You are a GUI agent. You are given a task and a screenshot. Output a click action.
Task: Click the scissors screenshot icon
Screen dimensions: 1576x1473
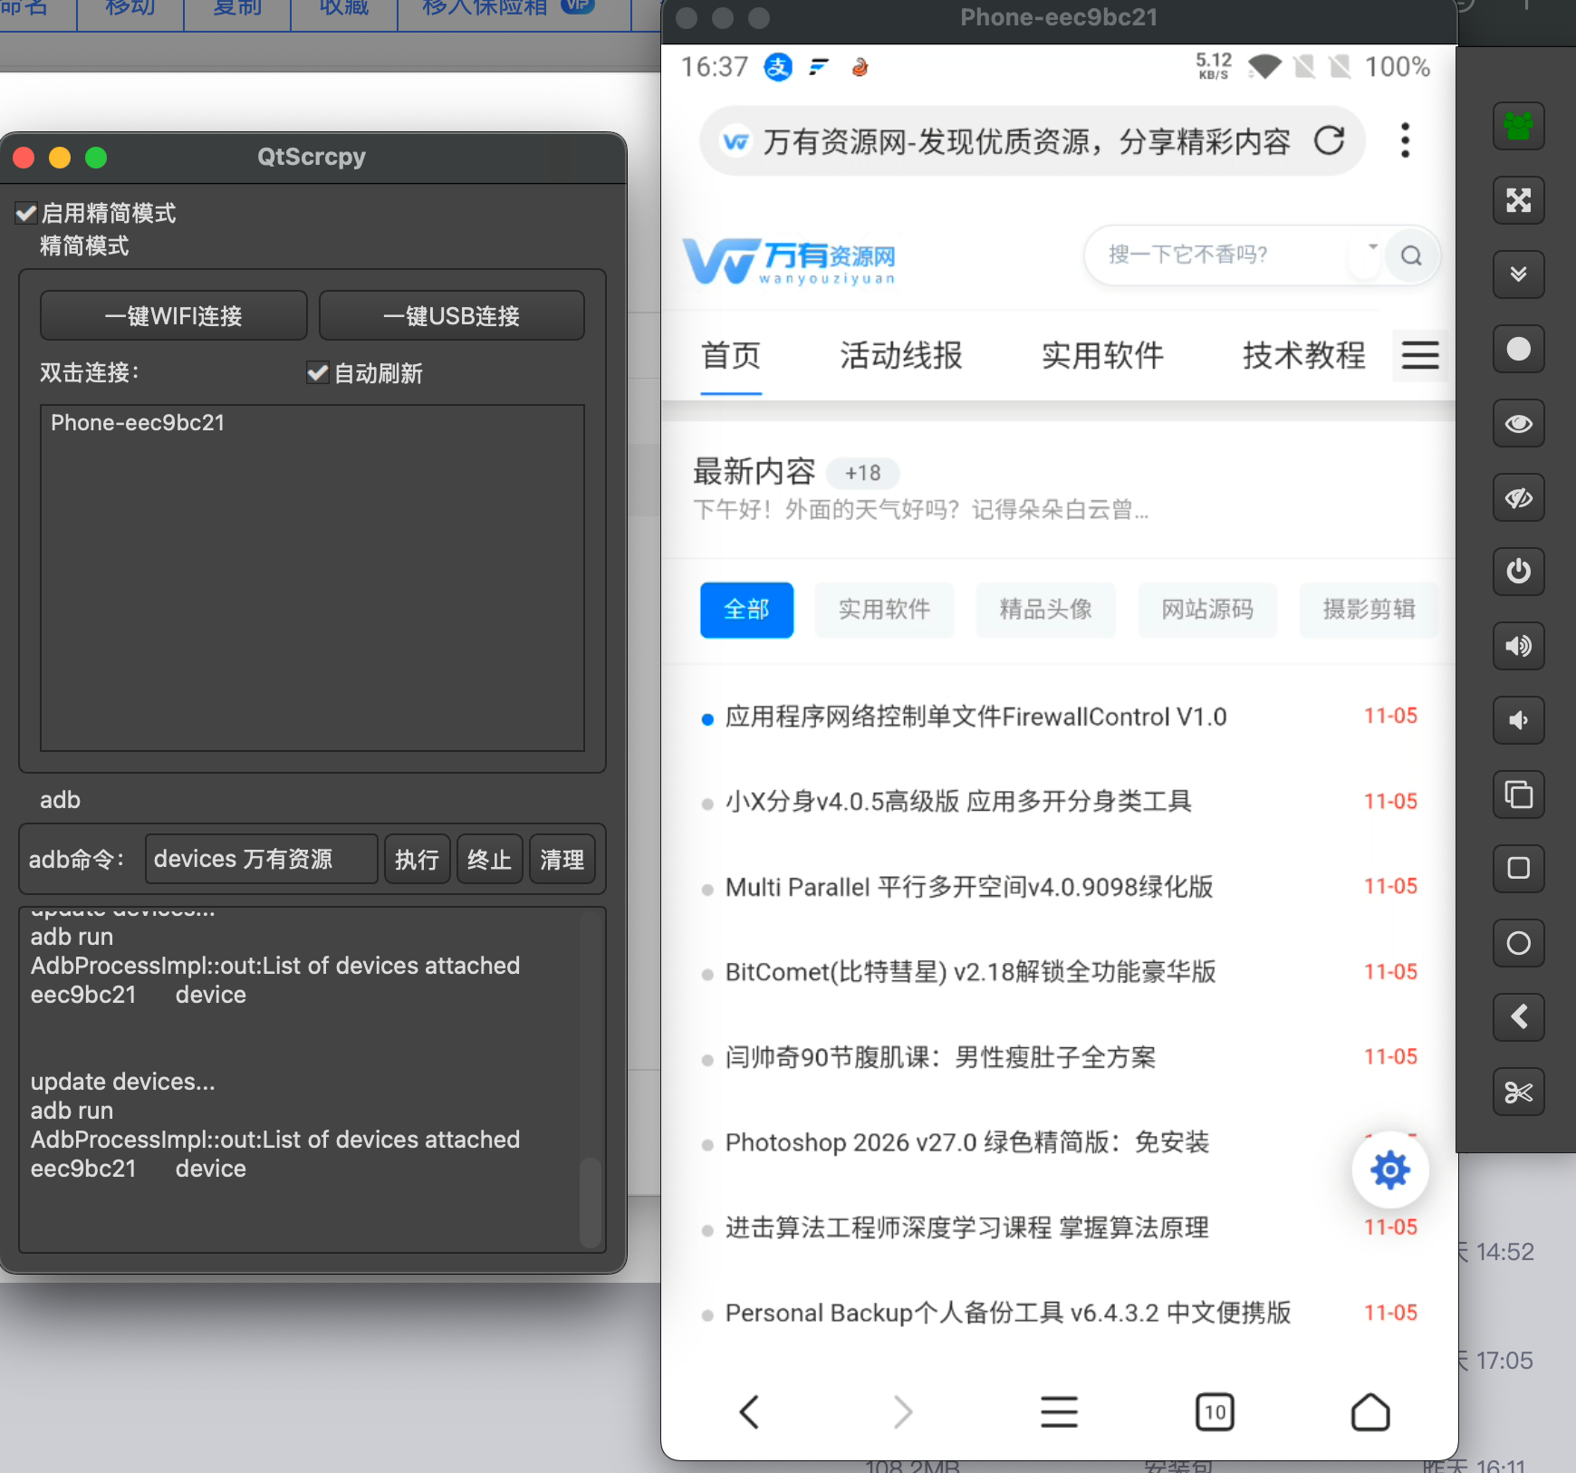(1518, 1092)
